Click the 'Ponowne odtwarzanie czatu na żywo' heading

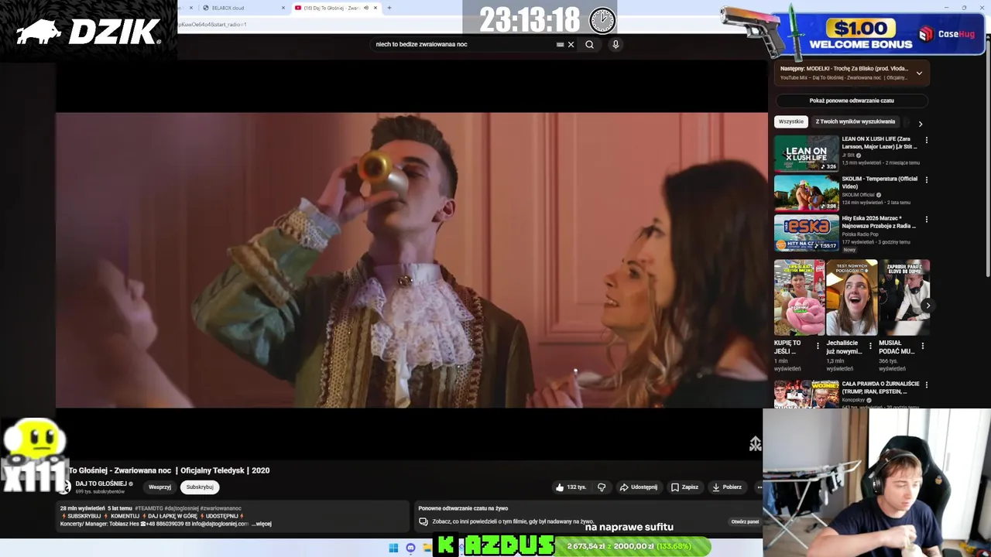pos(463,508)
